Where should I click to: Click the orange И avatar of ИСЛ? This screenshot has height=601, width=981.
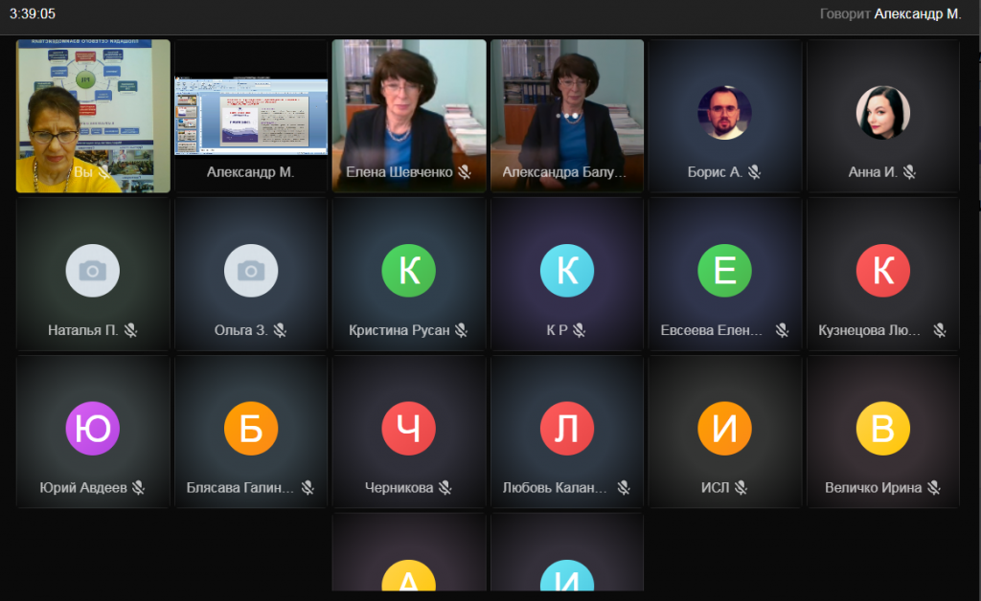(724, 429)
